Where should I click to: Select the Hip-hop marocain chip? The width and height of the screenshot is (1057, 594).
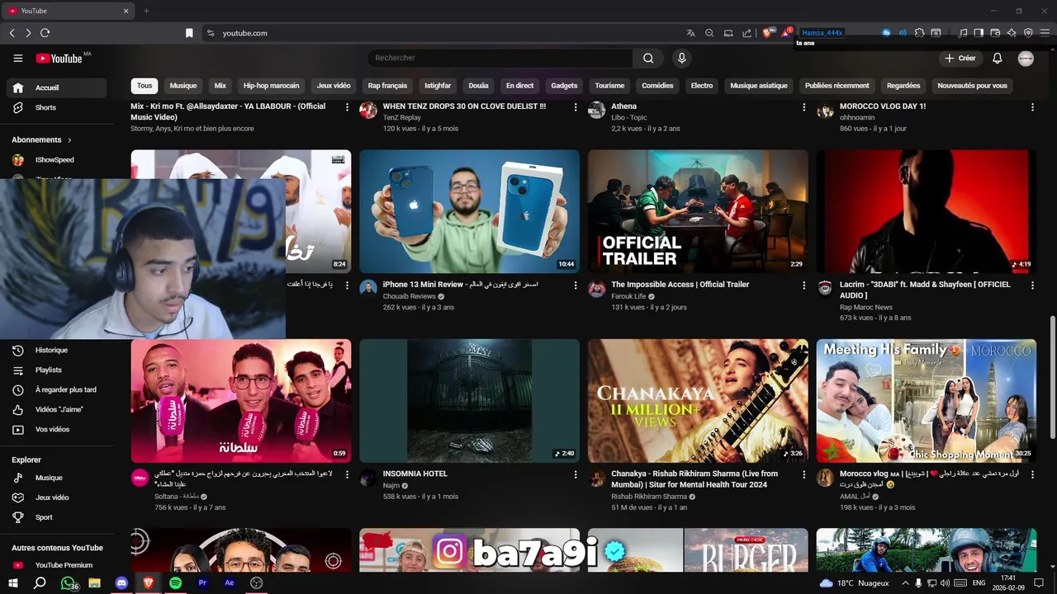[271, 86]
